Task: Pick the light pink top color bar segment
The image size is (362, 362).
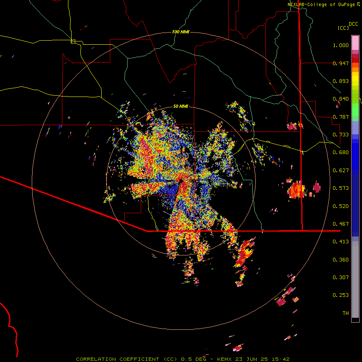Action: pyautogui.click(x=355, y=43)
